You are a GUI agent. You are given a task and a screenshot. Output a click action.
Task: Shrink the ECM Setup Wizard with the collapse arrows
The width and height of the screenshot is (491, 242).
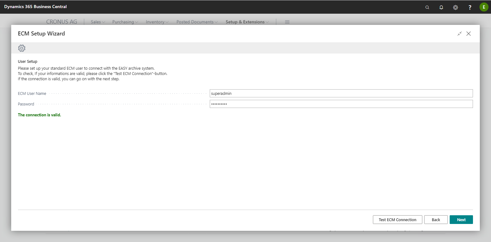(x=460, y=34)
